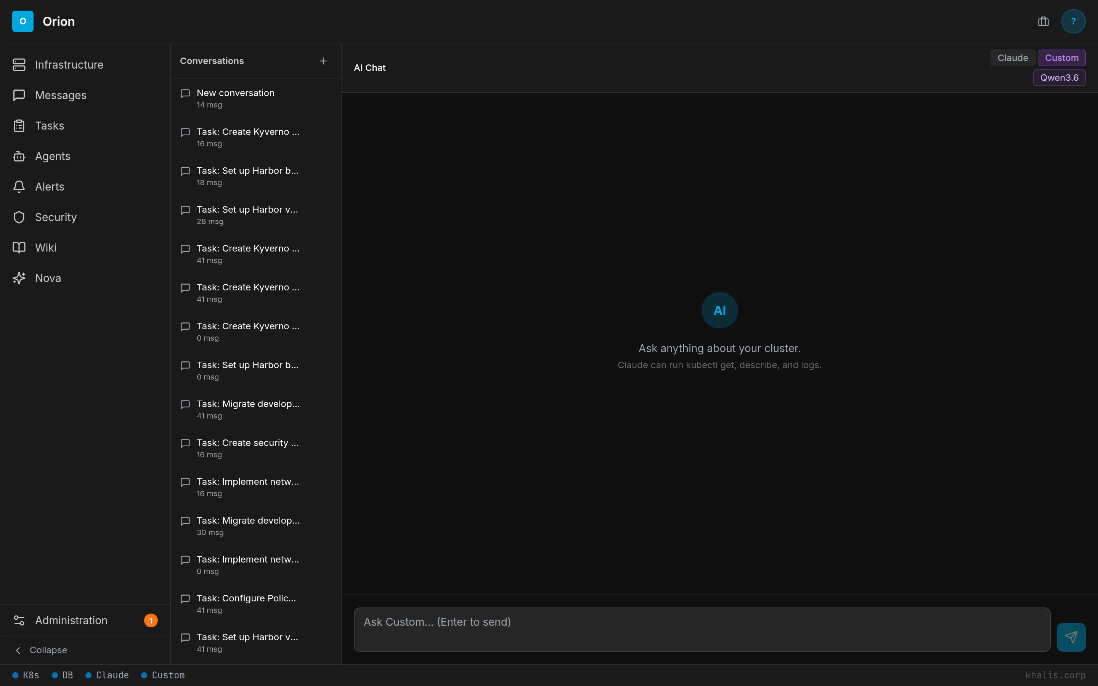Click the Orion logo icon
Screen dimensions: 1098x686
pos(23,21)
